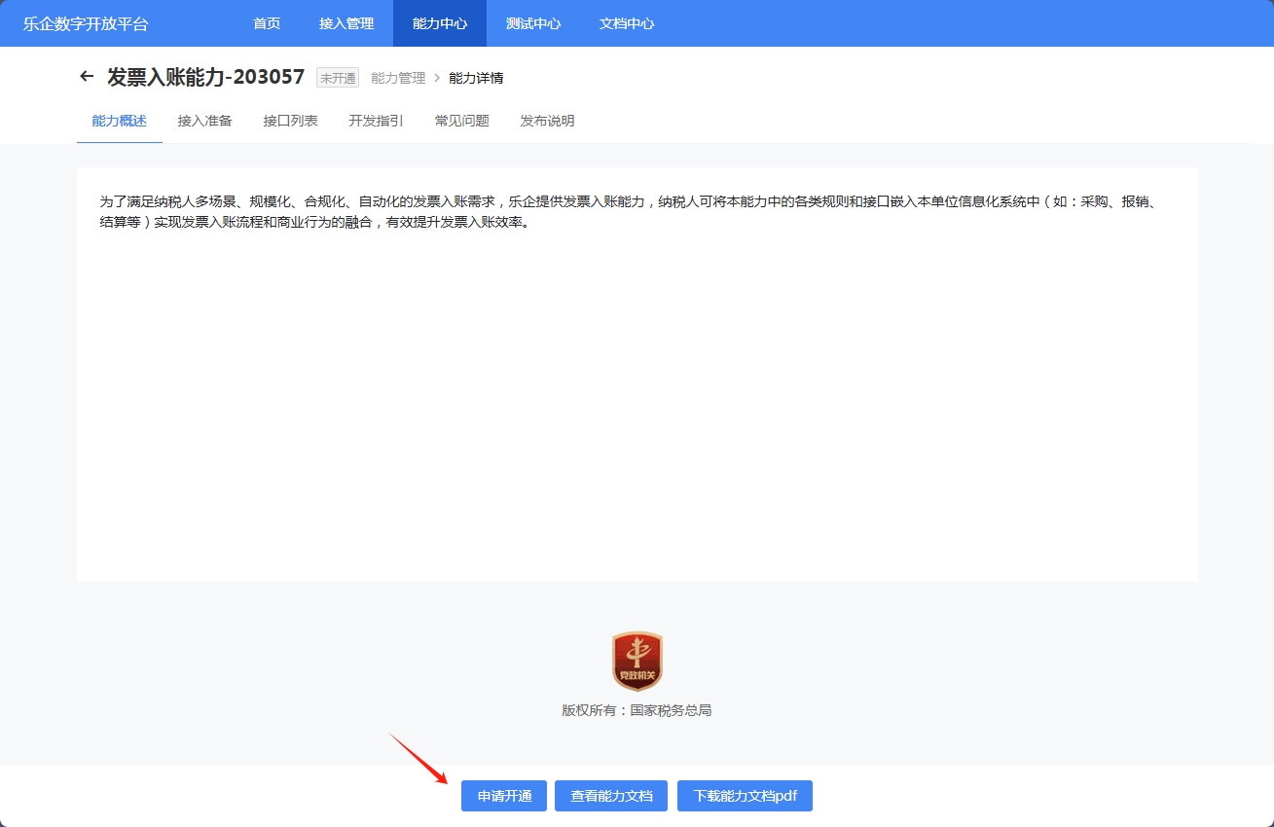Select 能力中心 in the top navigation

(440, 23)
